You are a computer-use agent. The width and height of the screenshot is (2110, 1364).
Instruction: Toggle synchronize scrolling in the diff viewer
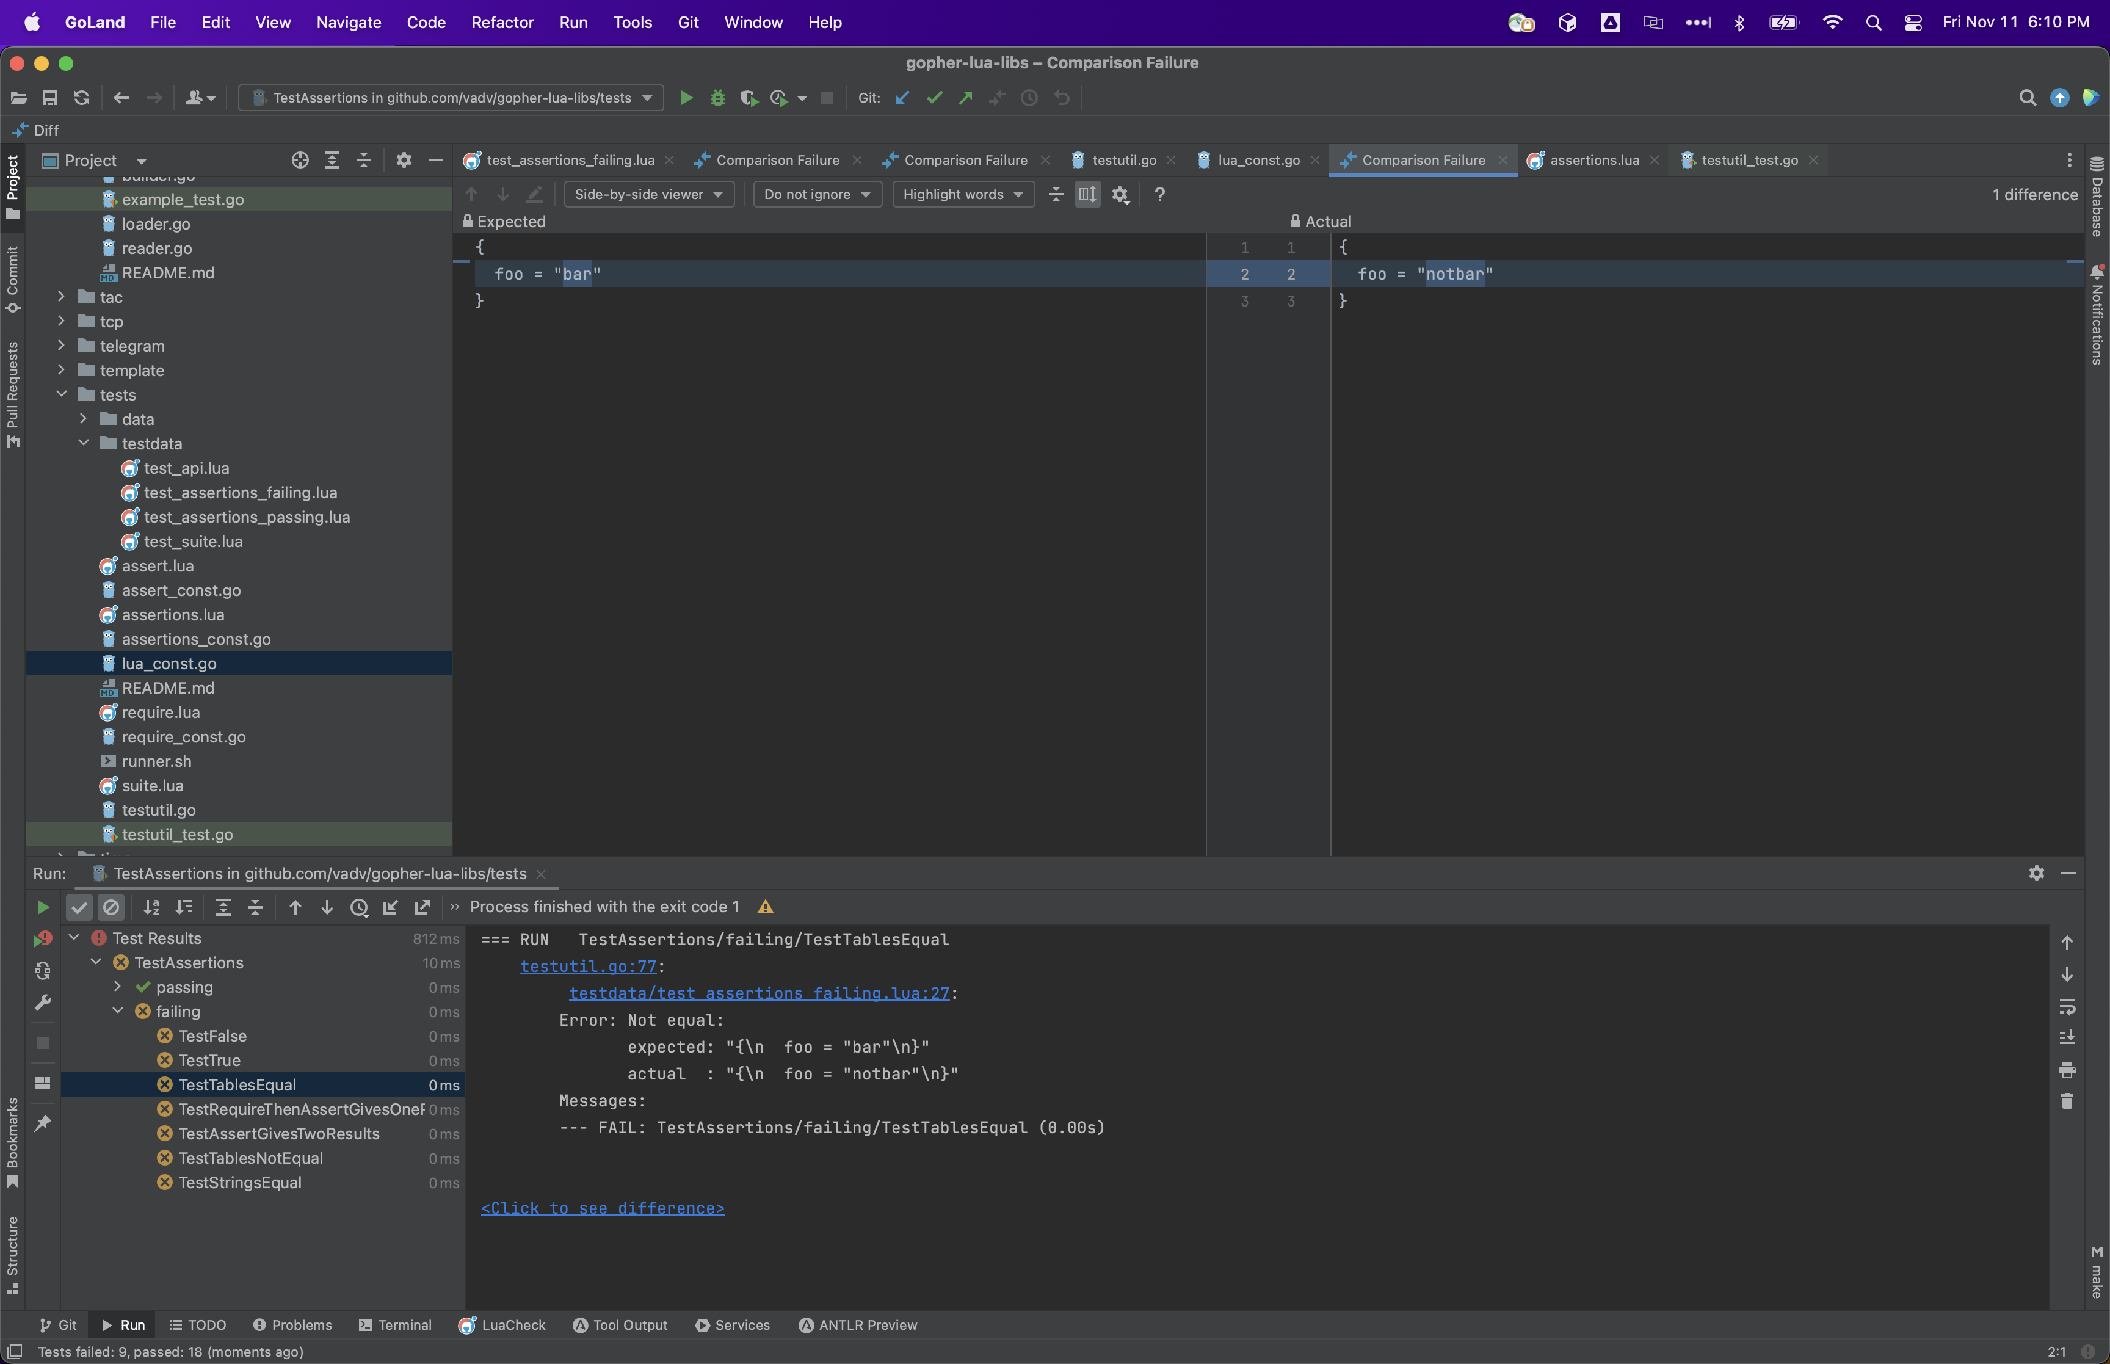click(1087, 195)
